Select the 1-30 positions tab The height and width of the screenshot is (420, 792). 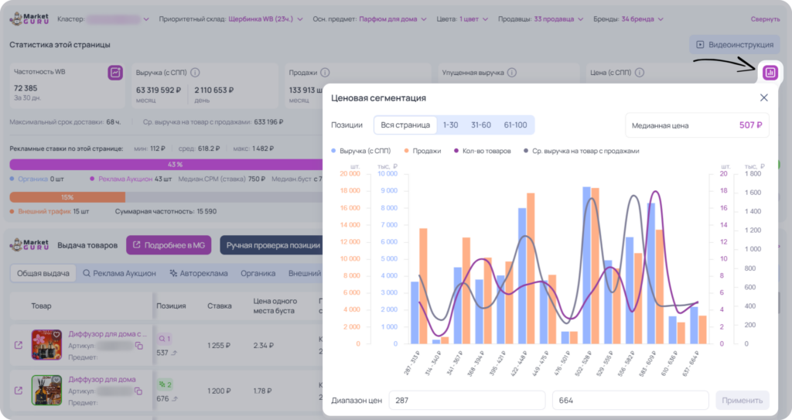click(451, 125)
